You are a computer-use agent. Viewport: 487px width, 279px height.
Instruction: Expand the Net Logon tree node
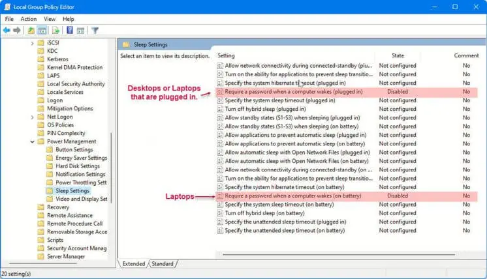click(x=32, y=117)
